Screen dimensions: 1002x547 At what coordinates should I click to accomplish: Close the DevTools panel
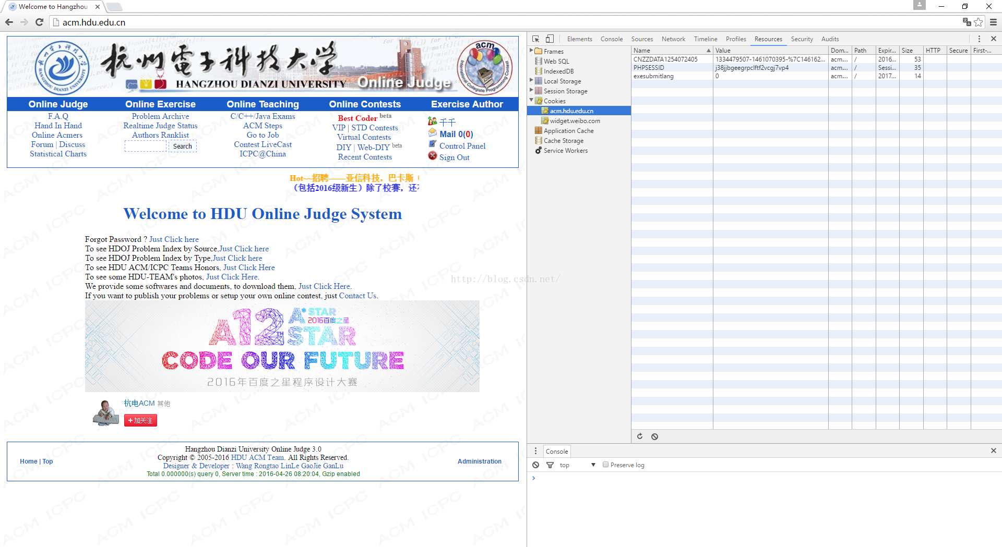(994, 39)
